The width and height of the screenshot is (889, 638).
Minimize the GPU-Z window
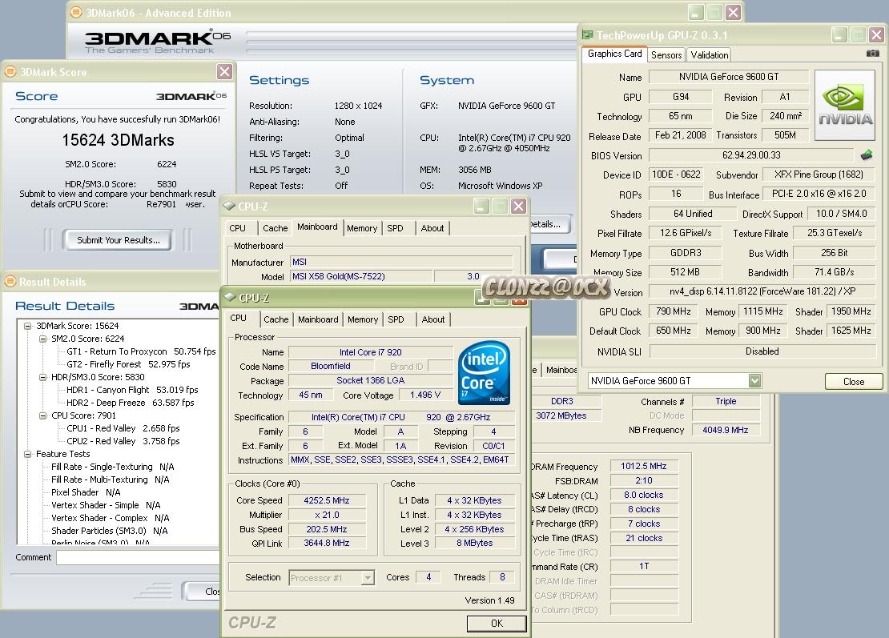pos(839,35)
